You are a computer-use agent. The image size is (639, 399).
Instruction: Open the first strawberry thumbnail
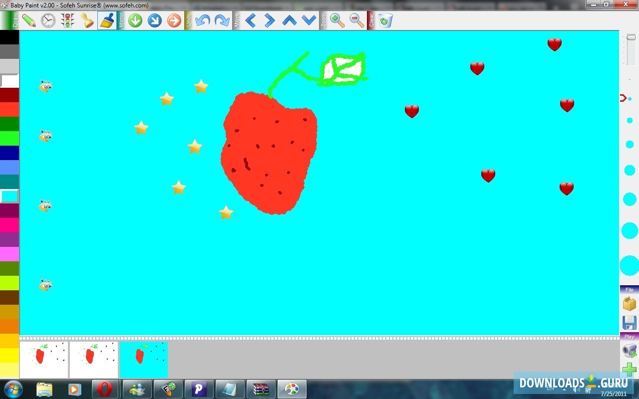tap(44, 359)
